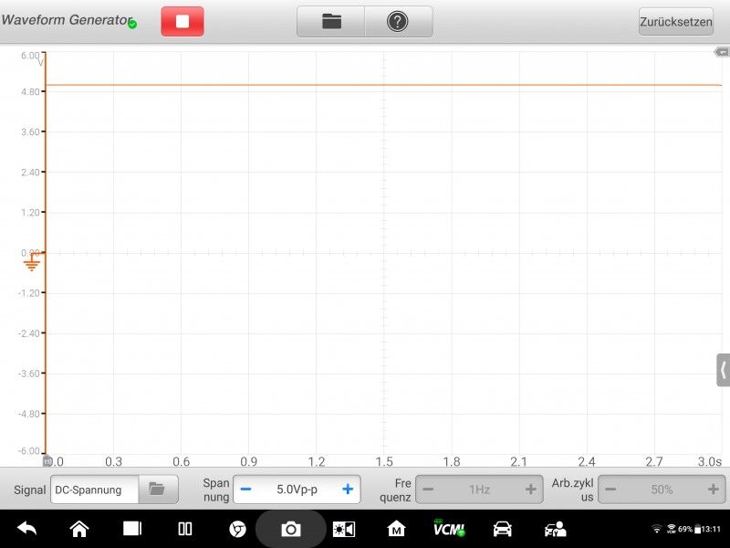The width and height of the screenshot is (730, 548).
Task: Open saved waveform folder in top toolbar
Action: (331, 21)
